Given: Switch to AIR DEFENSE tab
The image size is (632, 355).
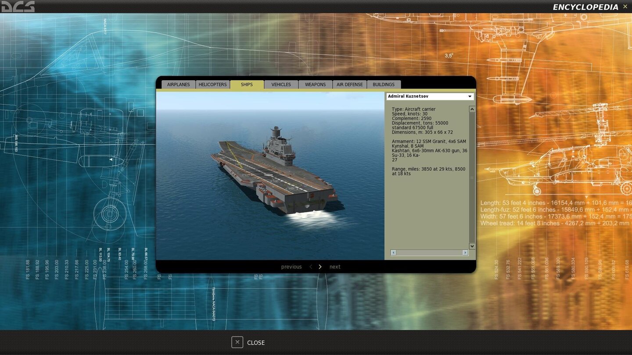Looking at the screenshot, I should tap(349, 85).
